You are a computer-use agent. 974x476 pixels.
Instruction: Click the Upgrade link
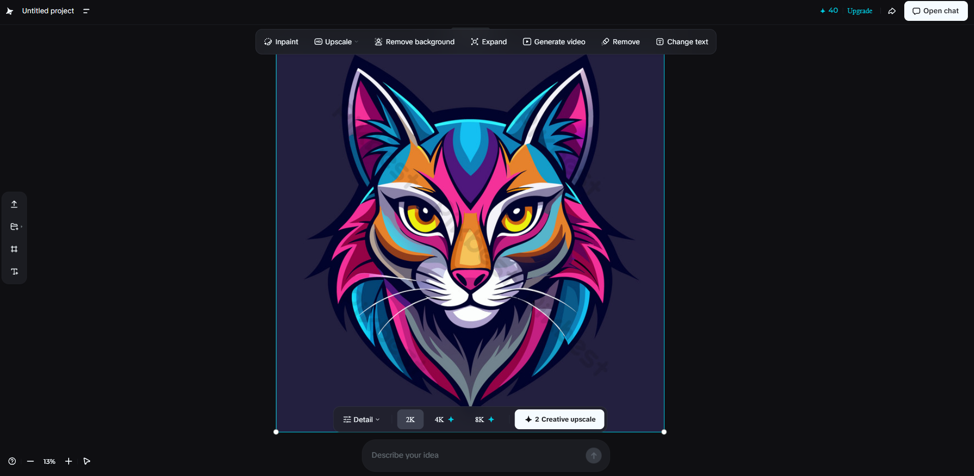coord(860,11)
